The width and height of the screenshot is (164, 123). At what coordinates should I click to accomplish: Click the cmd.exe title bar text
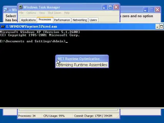coord(32,27)
